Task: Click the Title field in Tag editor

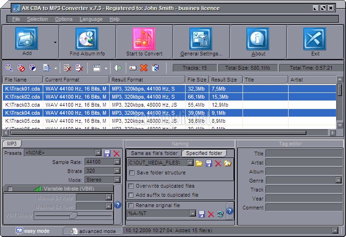Action: click(304, 154)
